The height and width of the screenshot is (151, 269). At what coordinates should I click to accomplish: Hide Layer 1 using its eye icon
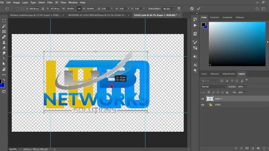point(203,99)
